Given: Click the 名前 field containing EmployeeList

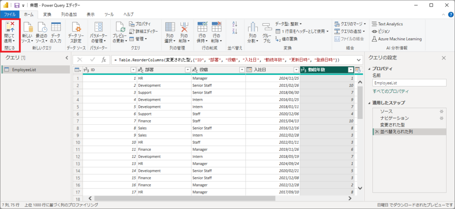Looking at the screenshot, I should coord(409,83).
